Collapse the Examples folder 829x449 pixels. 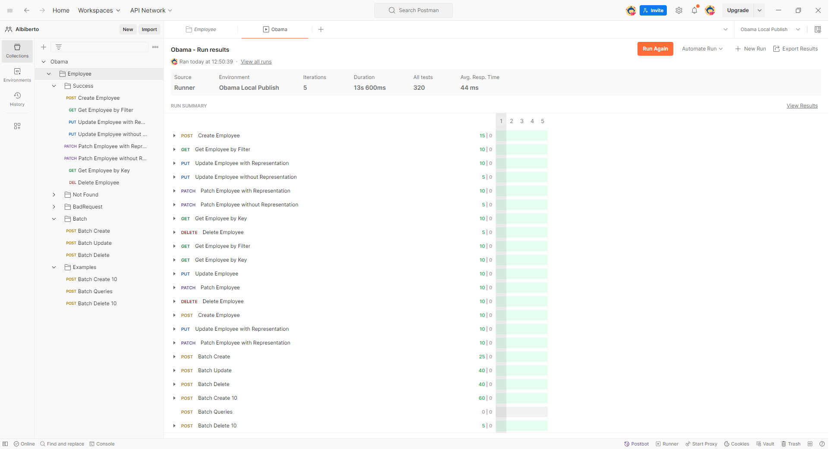coord(54,267)
